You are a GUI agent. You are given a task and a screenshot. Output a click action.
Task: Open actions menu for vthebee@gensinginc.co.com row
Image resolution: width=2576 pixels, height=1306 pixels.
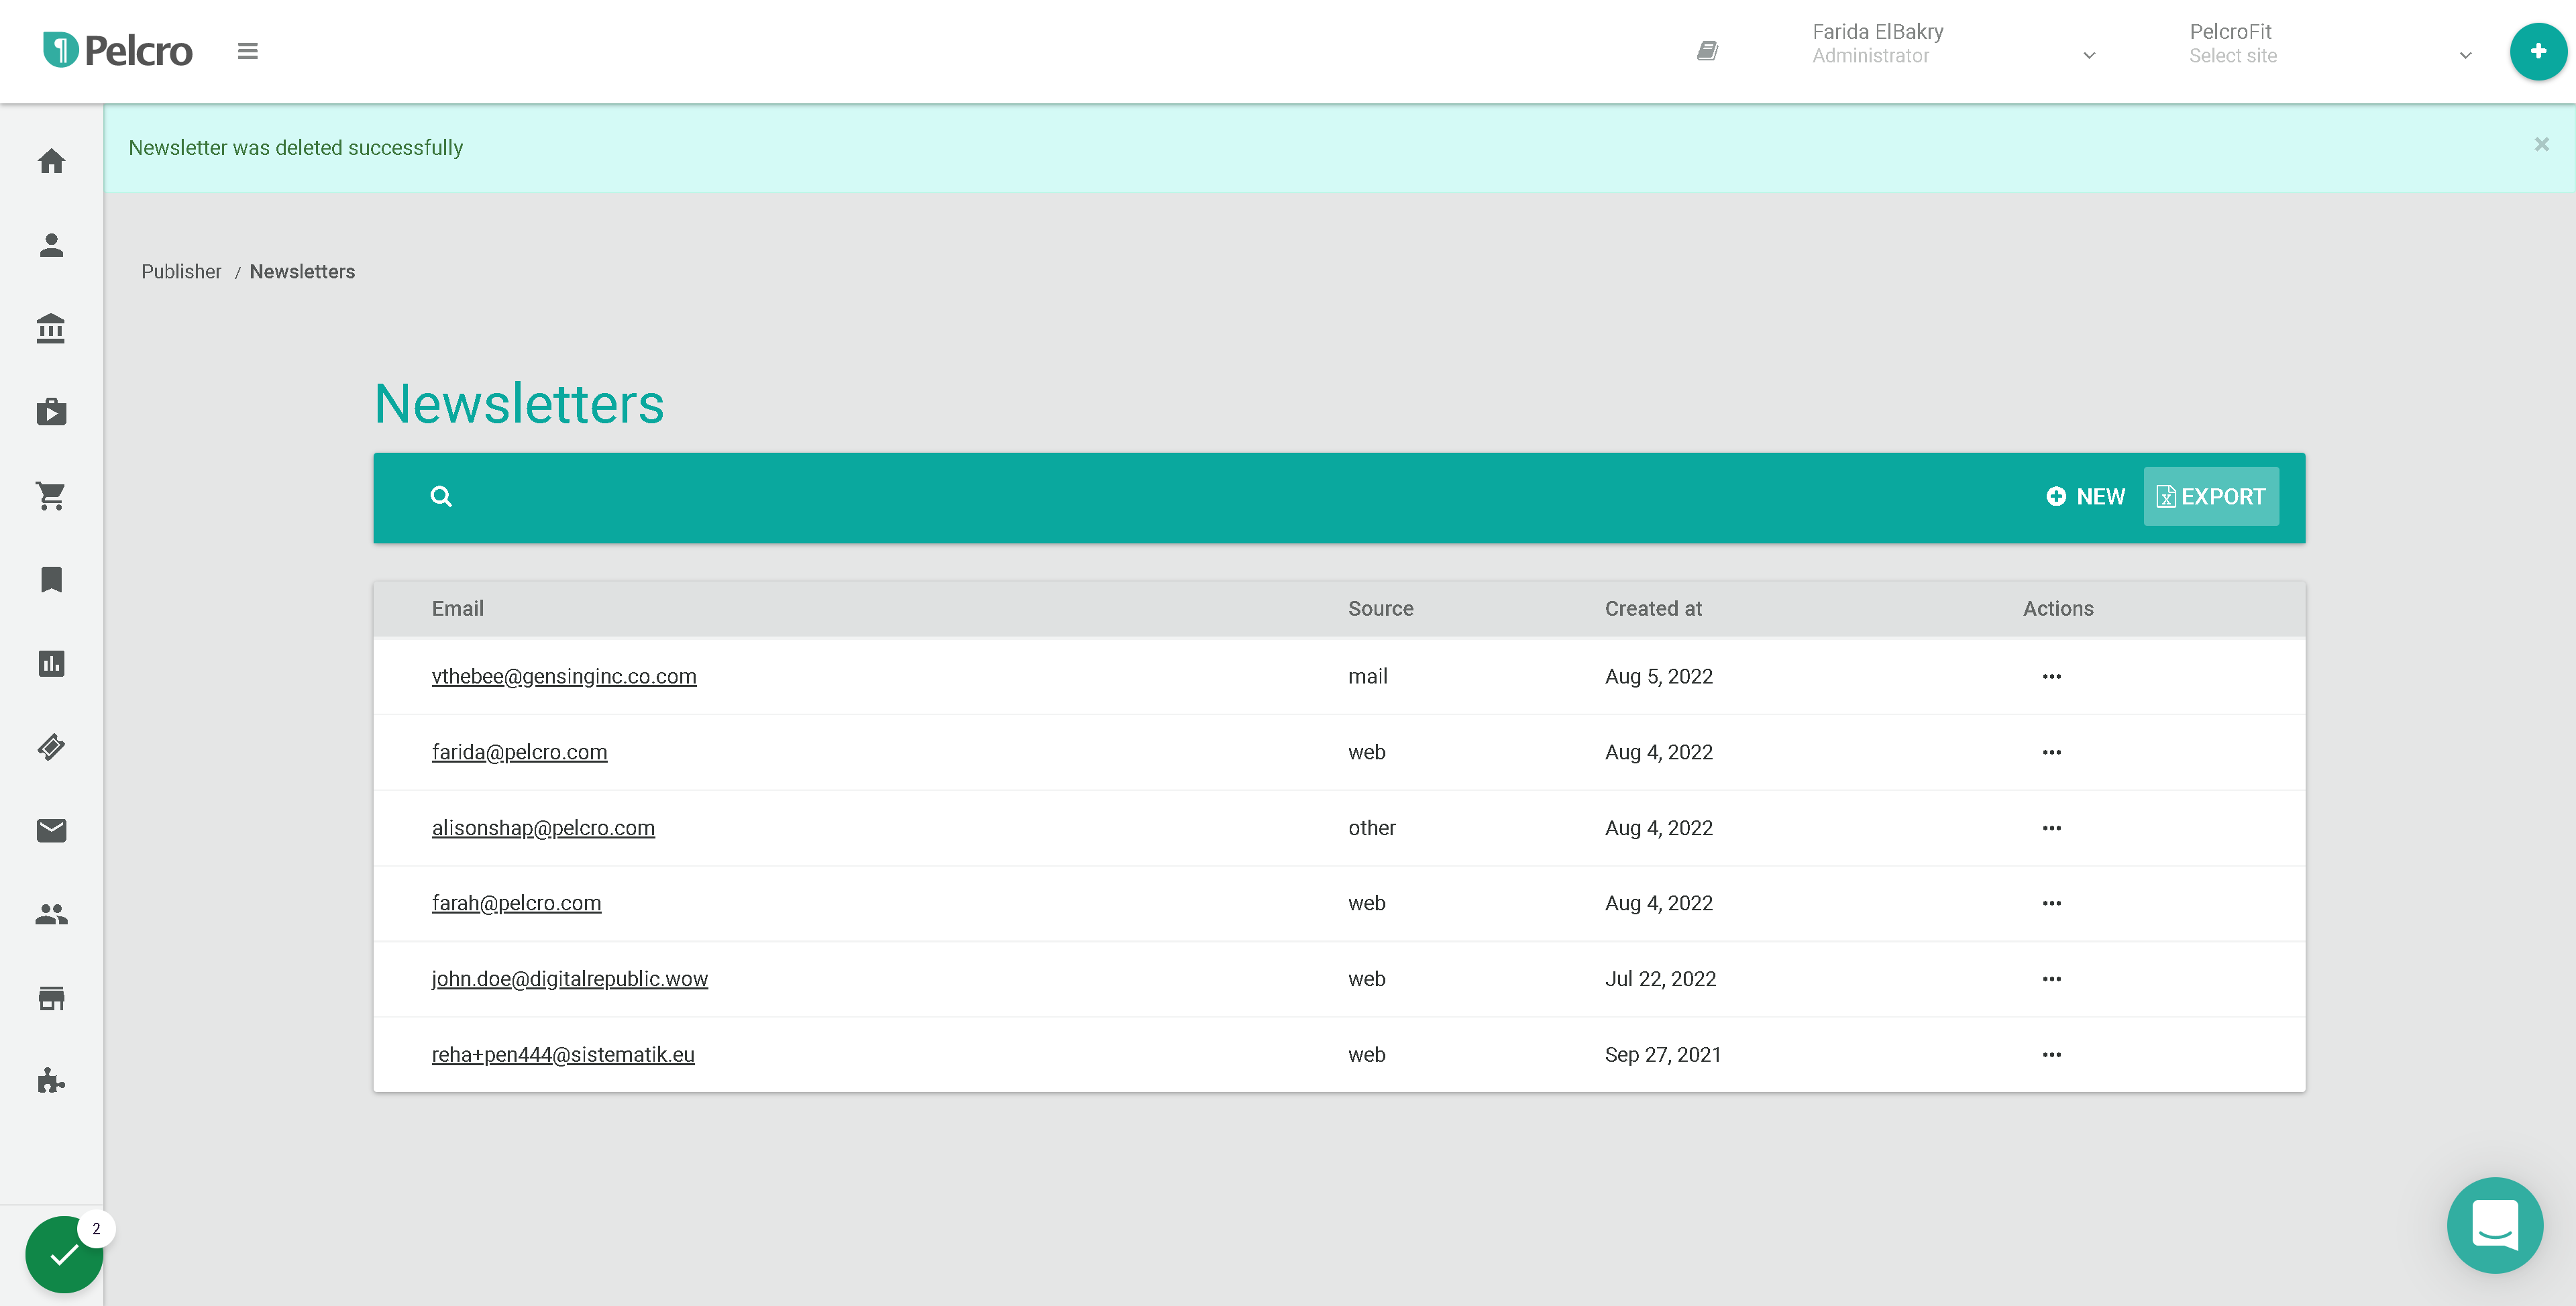(2051, 676)
